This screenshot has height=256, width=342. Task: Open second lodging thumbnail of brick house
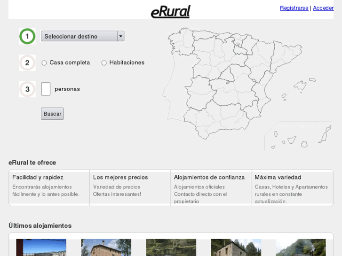(106, 248)
